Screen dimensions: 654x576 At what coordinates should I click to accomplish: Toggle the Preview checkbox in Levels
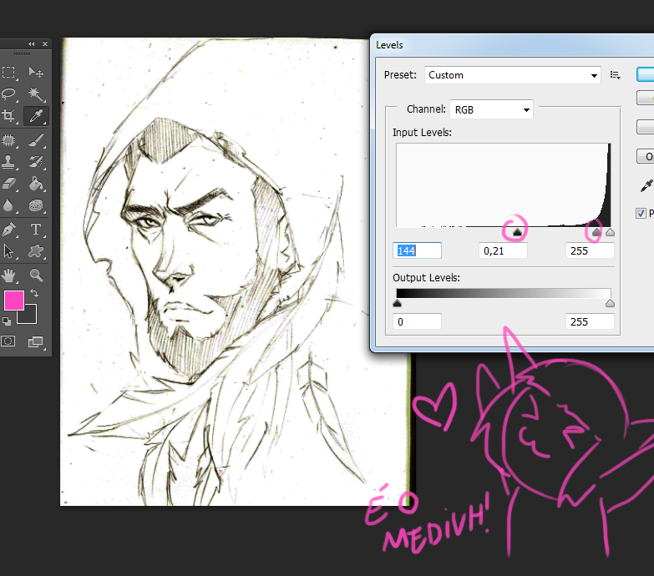click(641, 214)
